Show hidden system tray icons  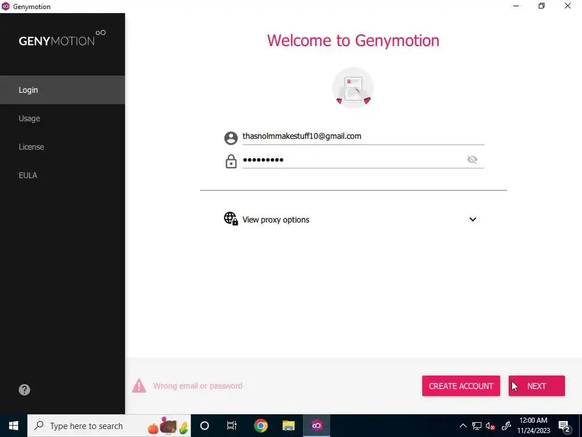[x=463, y=426]
